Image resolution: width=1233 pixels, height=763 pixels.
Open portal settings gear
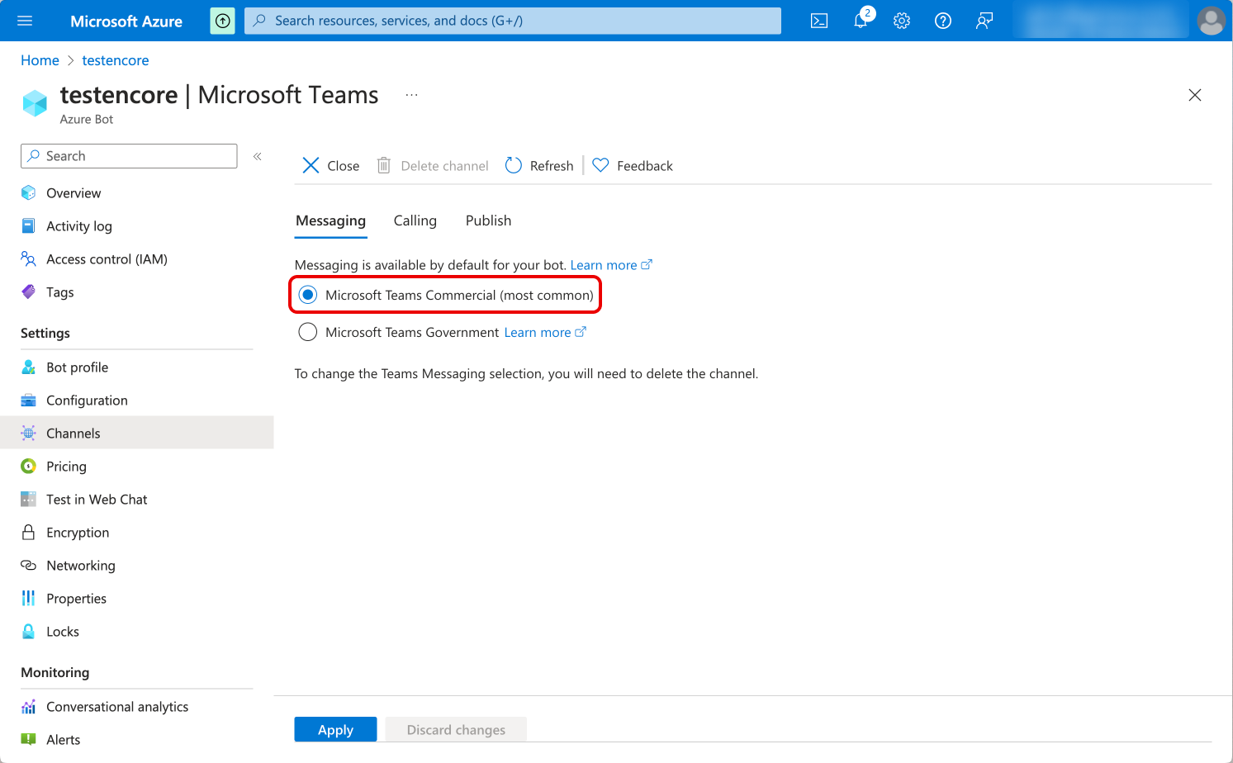pyautogui.click(x=902, y=21)
